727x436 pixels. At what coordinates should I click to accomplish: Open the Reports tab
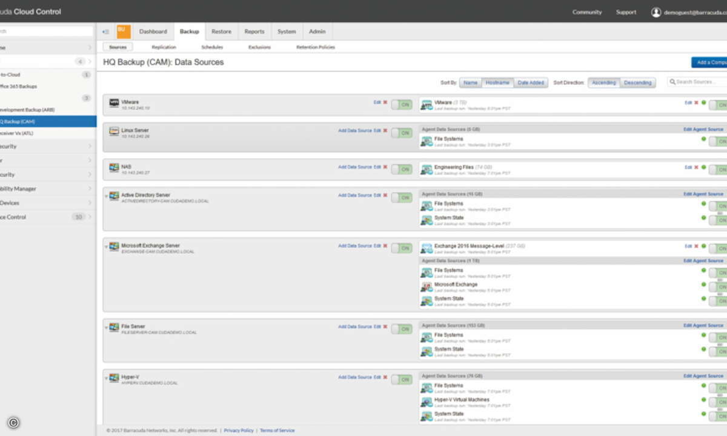point(254,31)
